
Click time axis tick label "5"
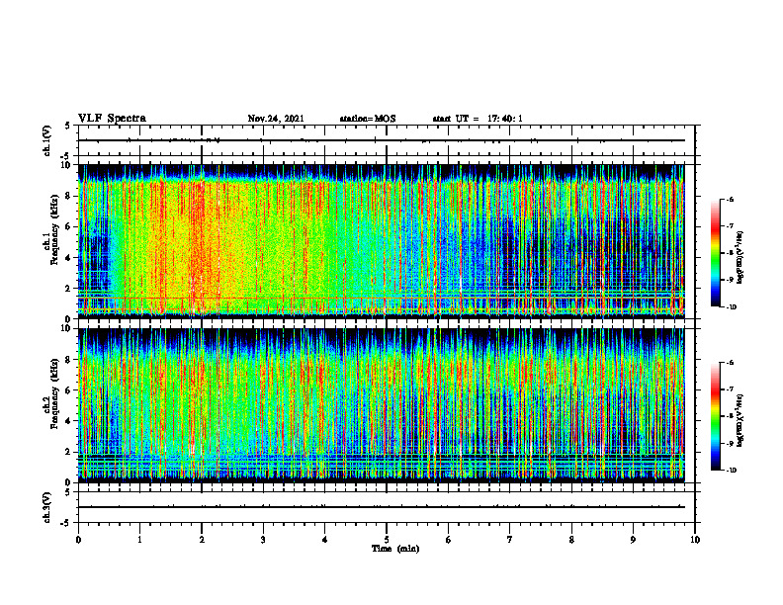[x=387, y=540]
